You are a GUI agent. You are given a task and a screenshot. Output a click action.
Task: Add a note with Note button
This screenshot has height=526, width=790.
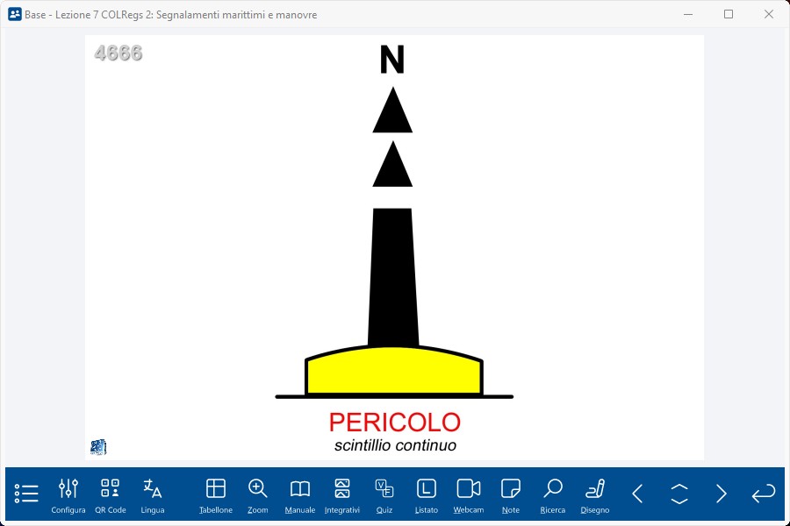[511, 494]
